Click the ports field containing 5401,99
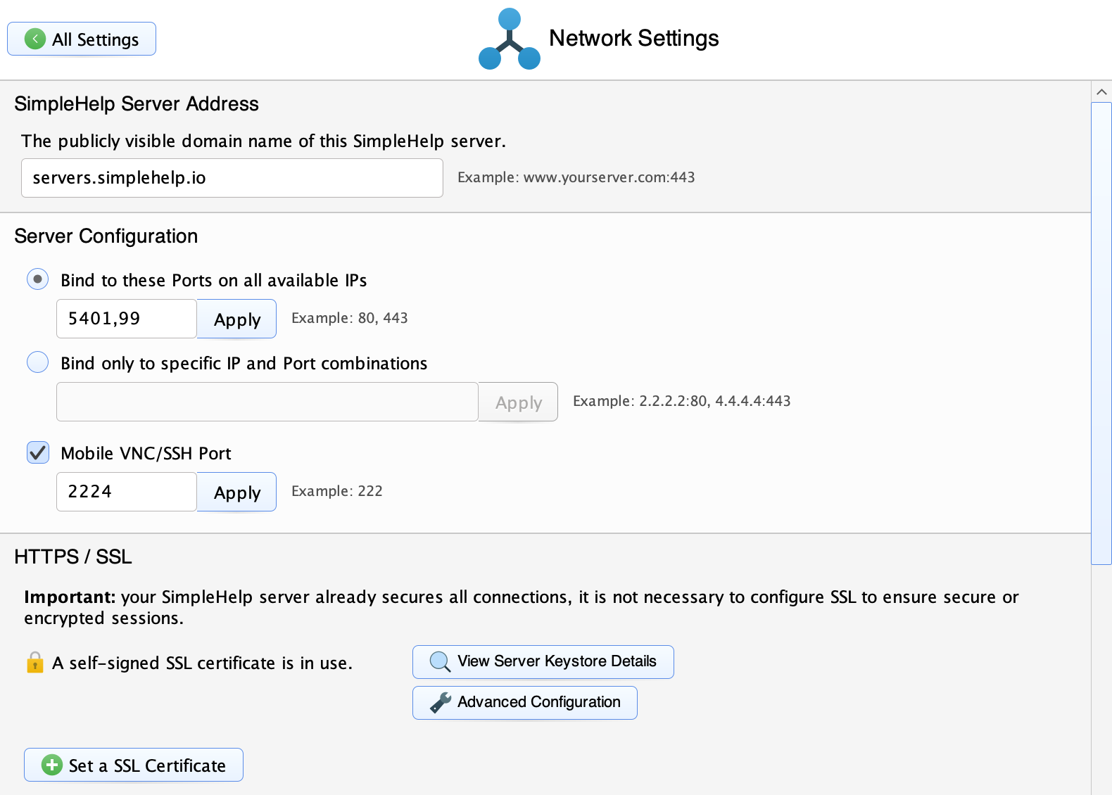This screenshot has height=795, width=1112. pos(127,319)
